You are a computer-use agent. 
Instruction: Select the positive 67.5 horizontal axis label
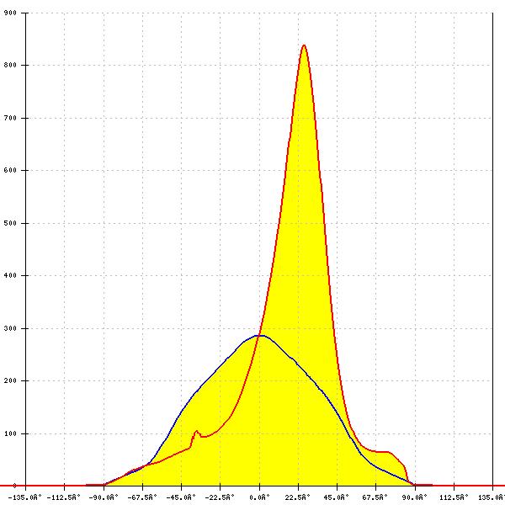pos(375,497)
